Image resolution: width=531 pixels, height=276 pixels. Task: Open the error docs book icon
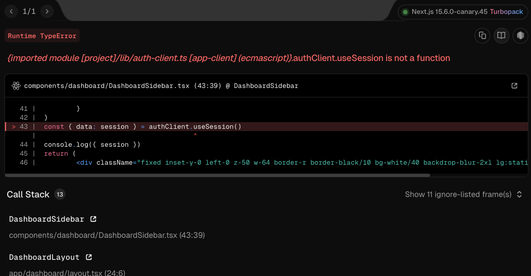point(501,35)
